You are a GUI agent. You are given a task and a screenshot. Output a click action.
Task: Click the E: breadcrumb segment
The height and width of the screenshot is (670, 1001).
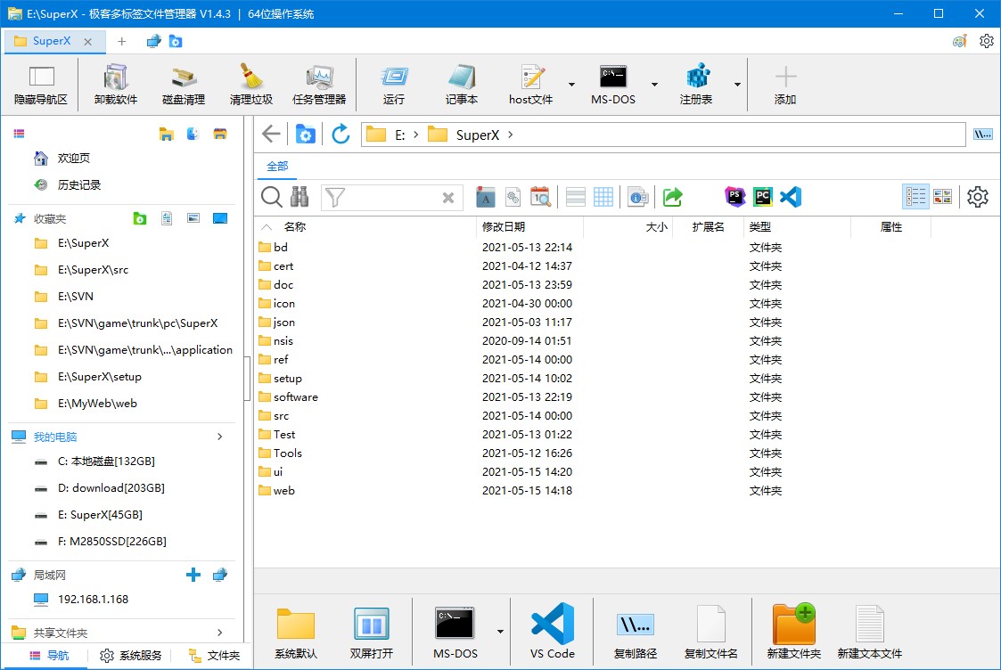399,135
